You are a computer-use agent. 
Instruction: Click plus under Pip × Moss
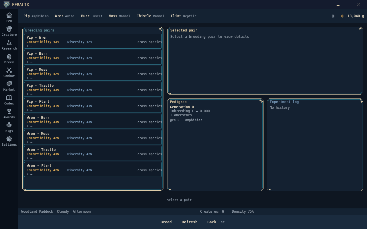pyautogui.click(x=28, y=78)
